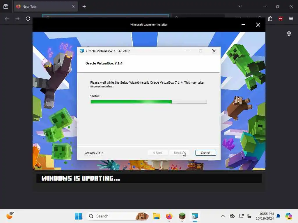
Task: Click the search highlight dog image
Action: pyautogui.click(x=142, y=216)
